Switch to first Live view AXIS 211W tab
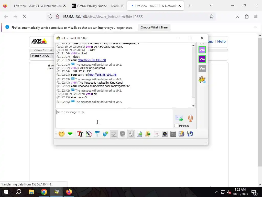 point(38,6)
